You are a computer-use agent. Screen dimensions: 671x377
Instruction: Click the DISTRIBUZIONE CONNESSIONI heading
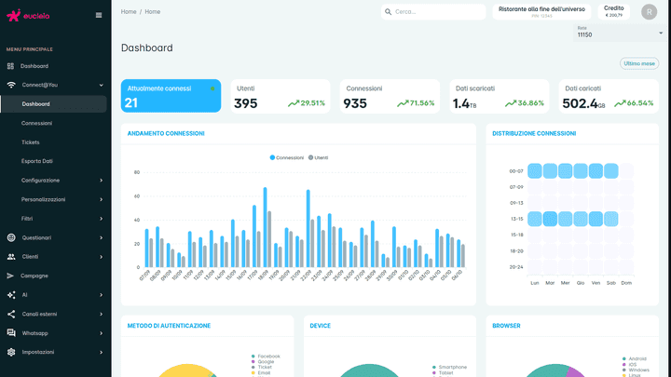coord(534,133)
